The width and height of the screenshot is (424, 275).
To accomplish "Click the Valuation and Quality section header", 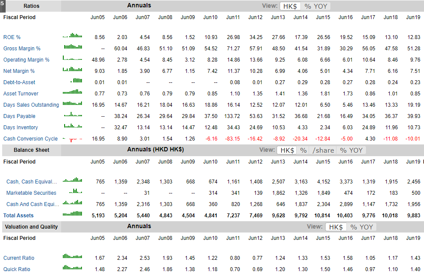I will pyautogui.click(x=31, y=227).
